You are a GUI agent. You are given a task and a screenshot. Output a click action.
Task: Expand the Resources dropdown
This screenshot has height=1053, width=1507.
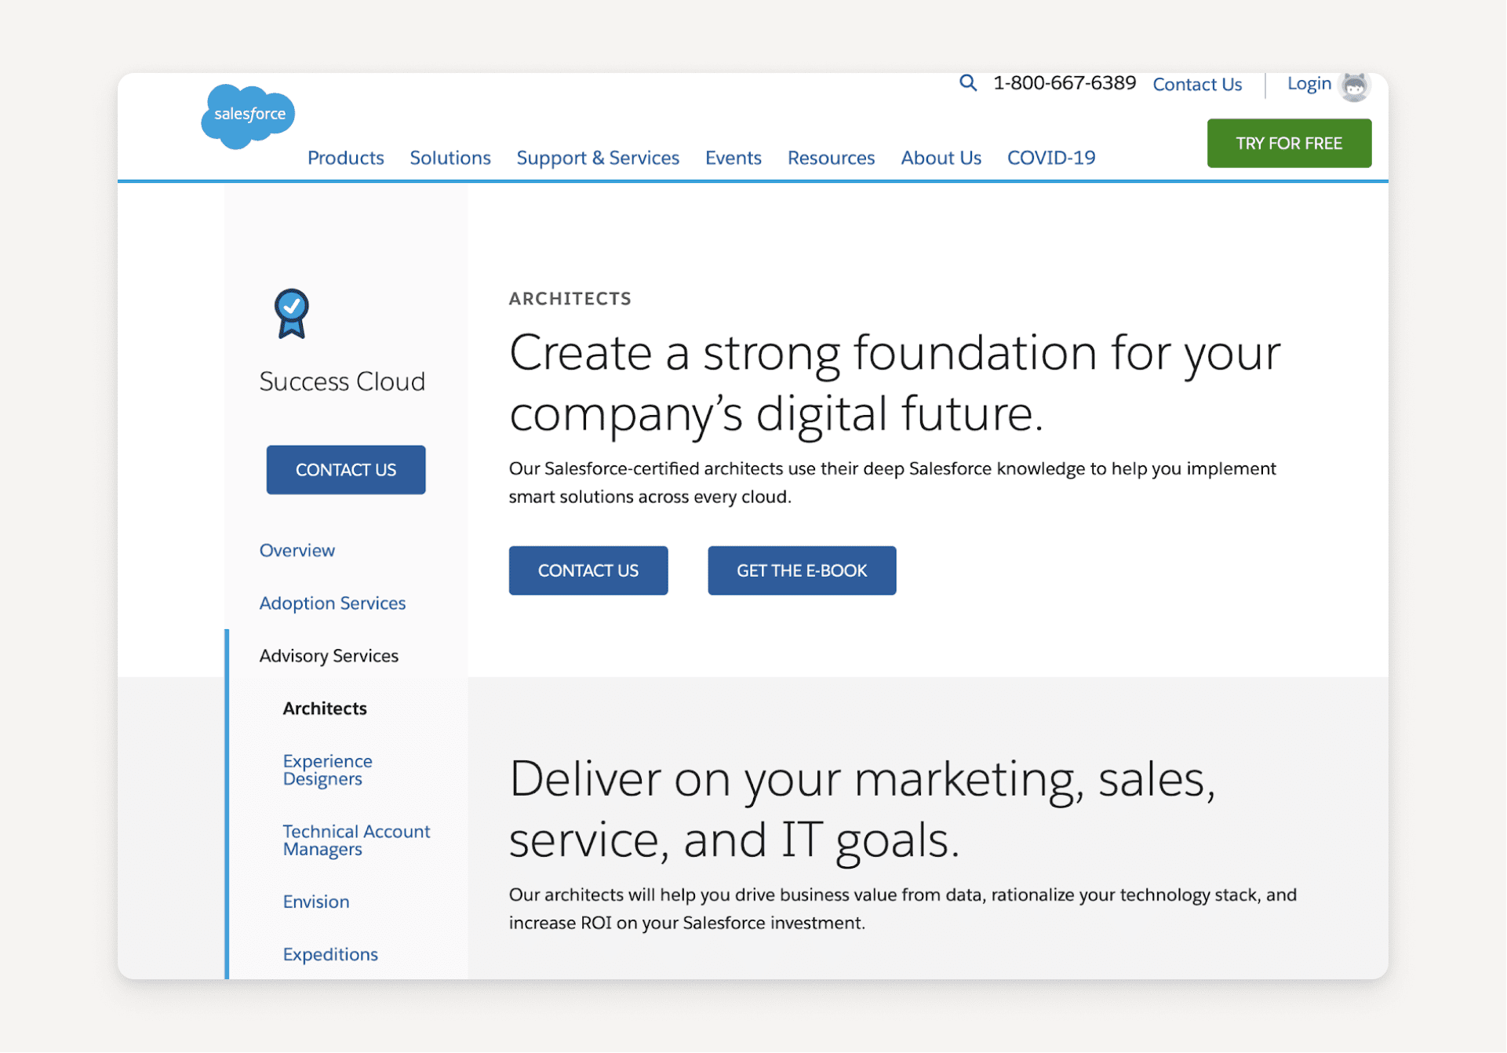point(830,157)
